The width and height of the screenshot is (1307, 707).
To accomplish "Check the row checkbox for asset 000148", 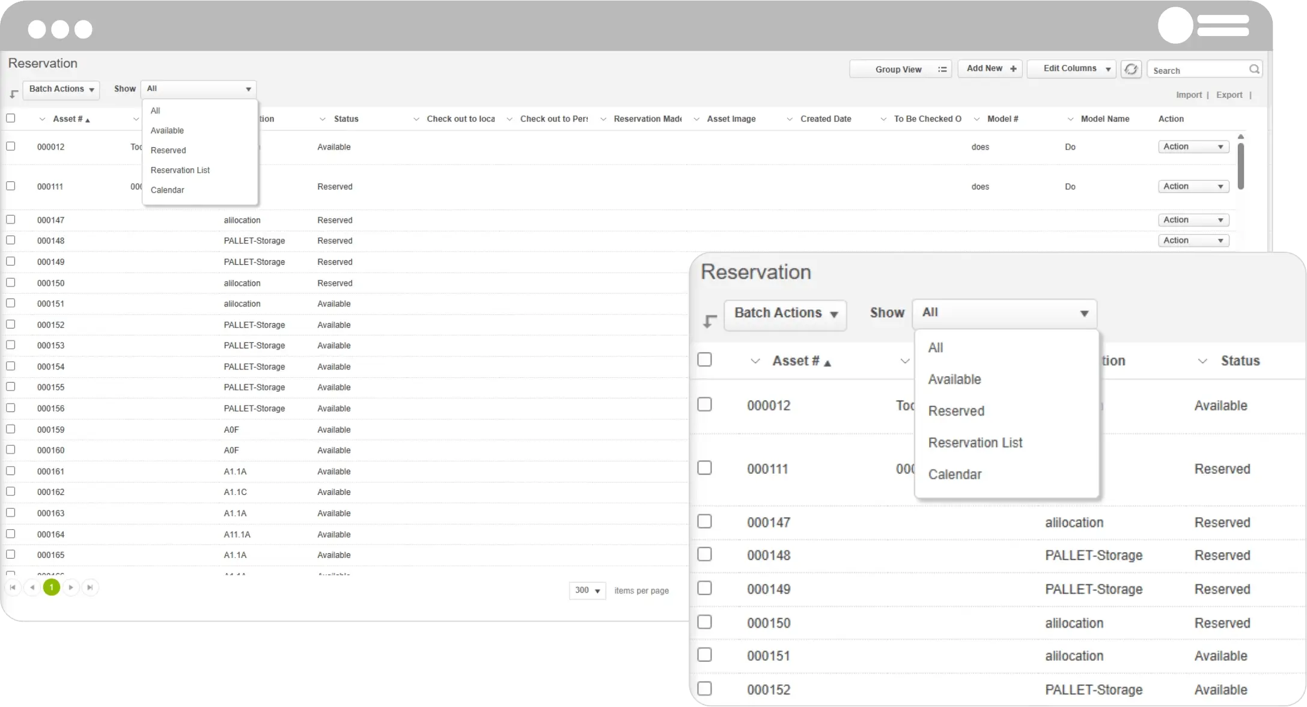I will coord(11,240).
